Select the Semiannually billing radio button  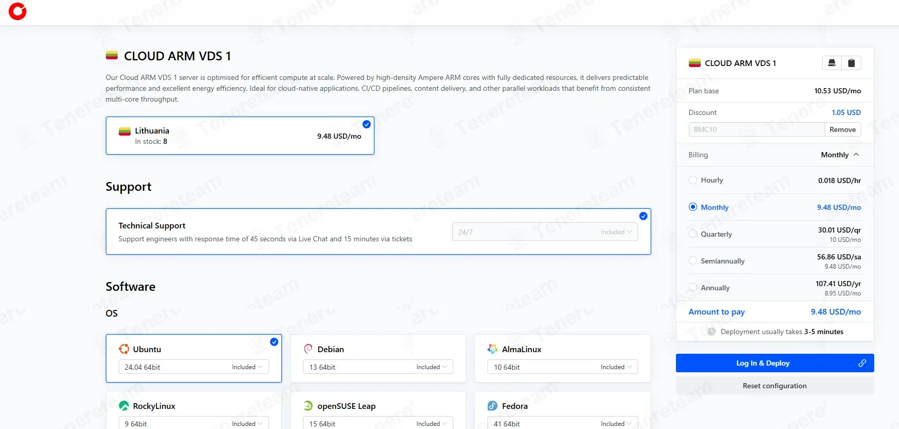693,260
